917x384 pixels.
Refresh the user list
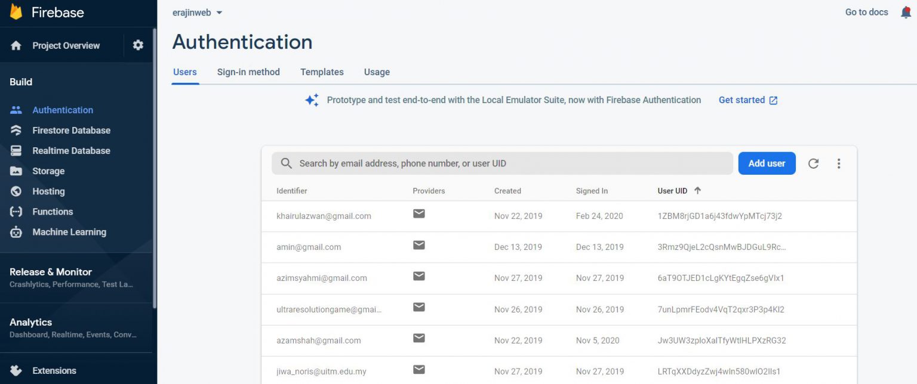point(813,163)
